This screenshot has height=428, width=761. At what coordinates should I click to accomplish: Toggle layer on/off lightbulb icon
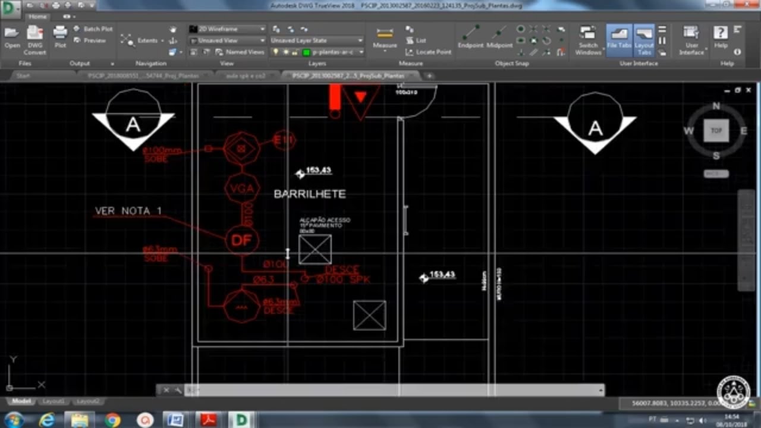point(275,52)
